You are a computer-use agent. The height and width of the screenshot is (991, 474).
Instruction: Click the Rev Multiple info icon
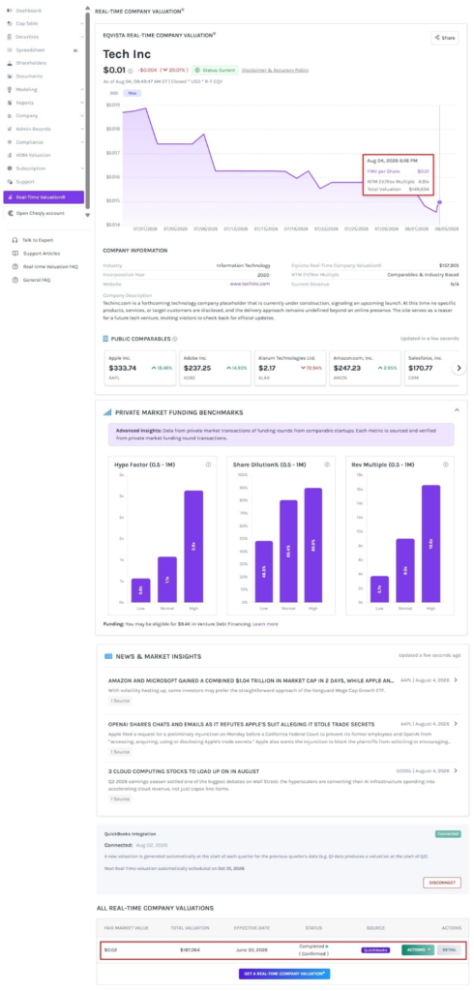[x=446, y=465]
